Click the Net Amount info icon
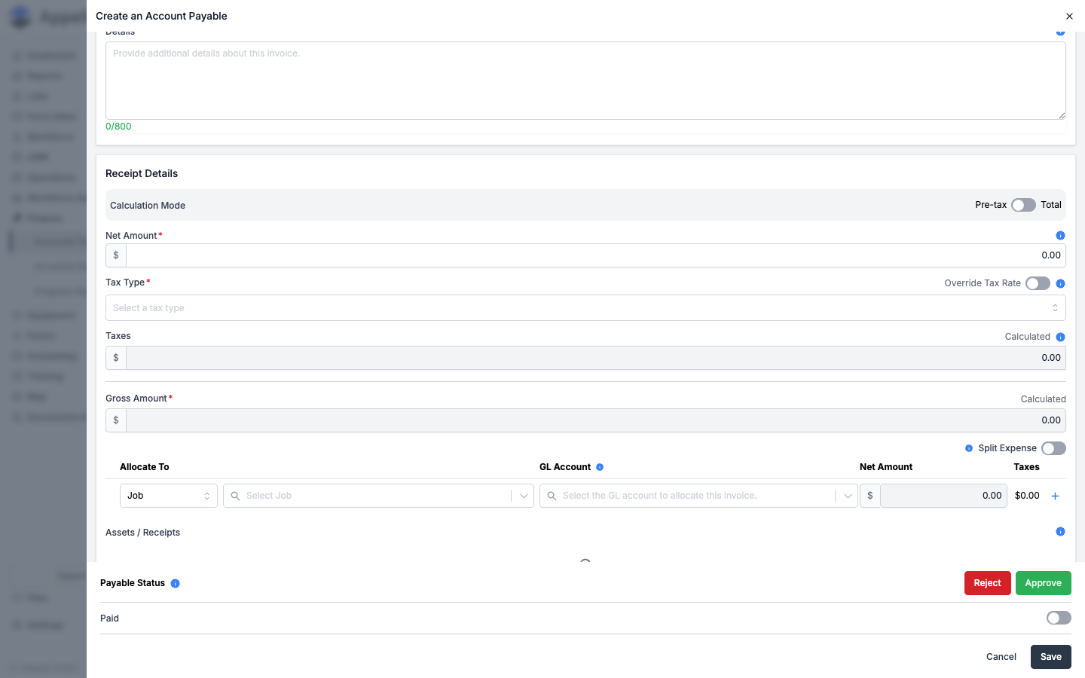Image resolution: width=1085 pixels, height=678 pixels. click(1060, 236)
